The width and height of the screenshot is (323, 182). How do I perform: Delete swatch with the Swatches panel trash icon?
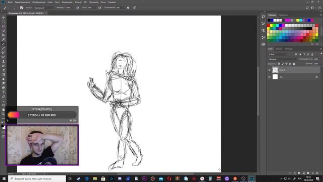click(317, 44)
